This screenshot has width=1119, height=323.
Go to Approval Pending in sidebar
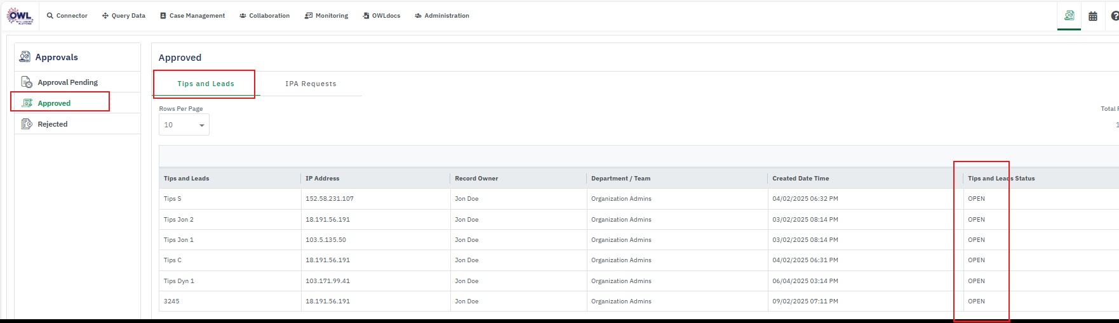point(67,82)
